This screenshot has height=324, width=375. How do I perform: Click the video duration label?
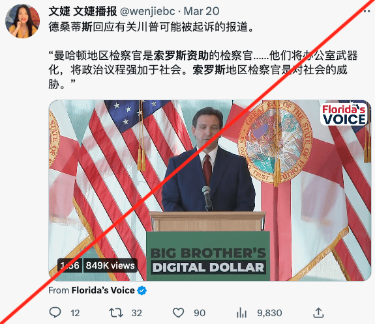pyautogui.click(x=70, y=265)
